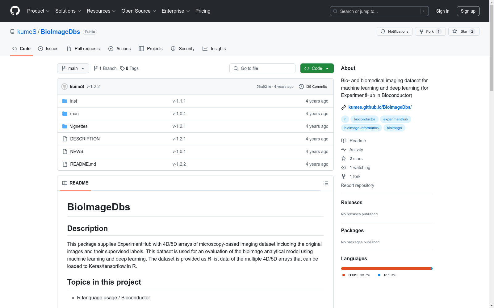
Task: Click the stars icon in About sidebar
Action: coord(344,159)
